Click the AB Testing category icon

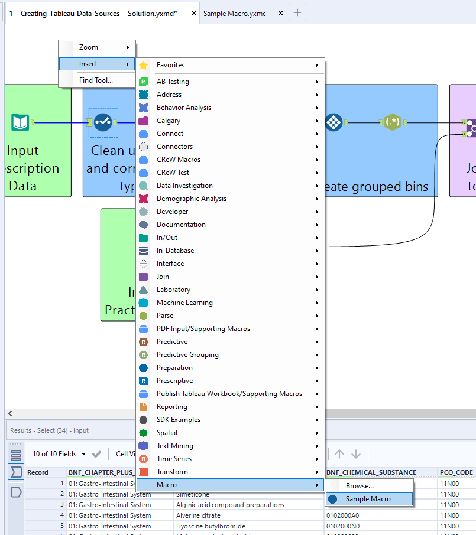pos(144,82)
